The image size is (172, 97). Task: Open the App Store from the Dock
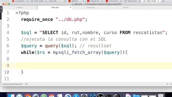tap(76, 96)
